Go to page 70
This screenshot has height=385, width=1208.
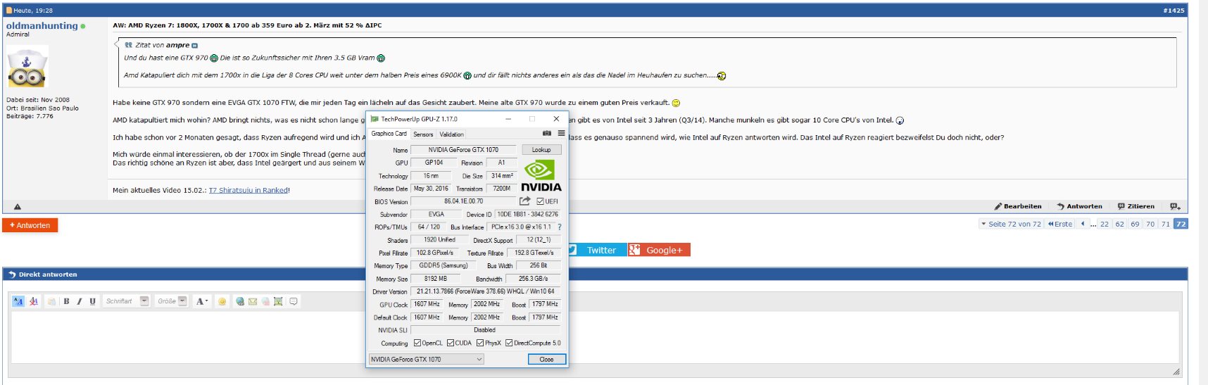pyautogui.click(x=1150, y=224)
